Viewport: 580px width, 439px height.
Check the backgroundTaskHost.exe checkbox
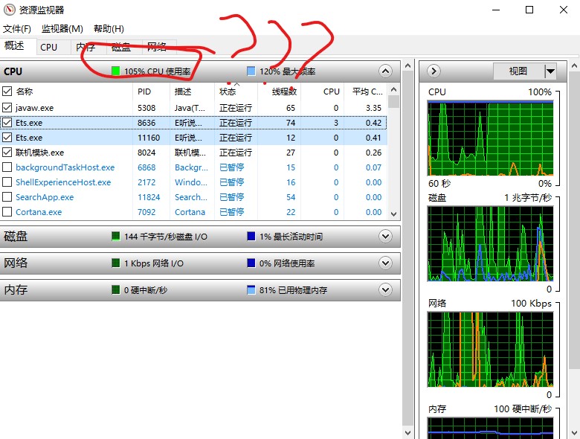click(7, 167)
